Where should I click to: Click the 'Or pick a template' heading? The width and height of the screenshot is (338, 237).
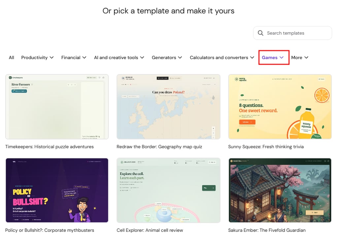tap(168, 11)
